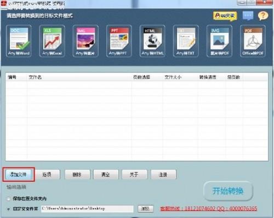
Task: Select the 图片转PDF conversion icon
Action: [219, 41]
